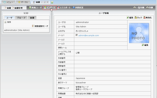157x98 pixels.
Task: Click 管理者グループ in 所属グループ
Action: (82, 87)
